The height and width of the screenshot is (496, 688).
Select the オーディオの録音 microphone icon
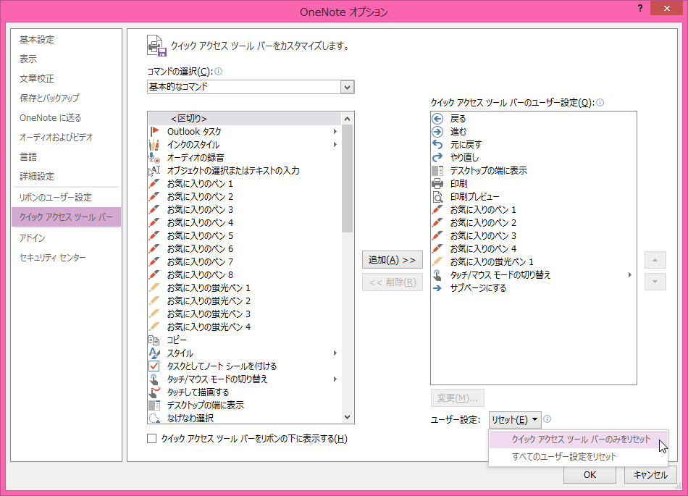(154, 157)
